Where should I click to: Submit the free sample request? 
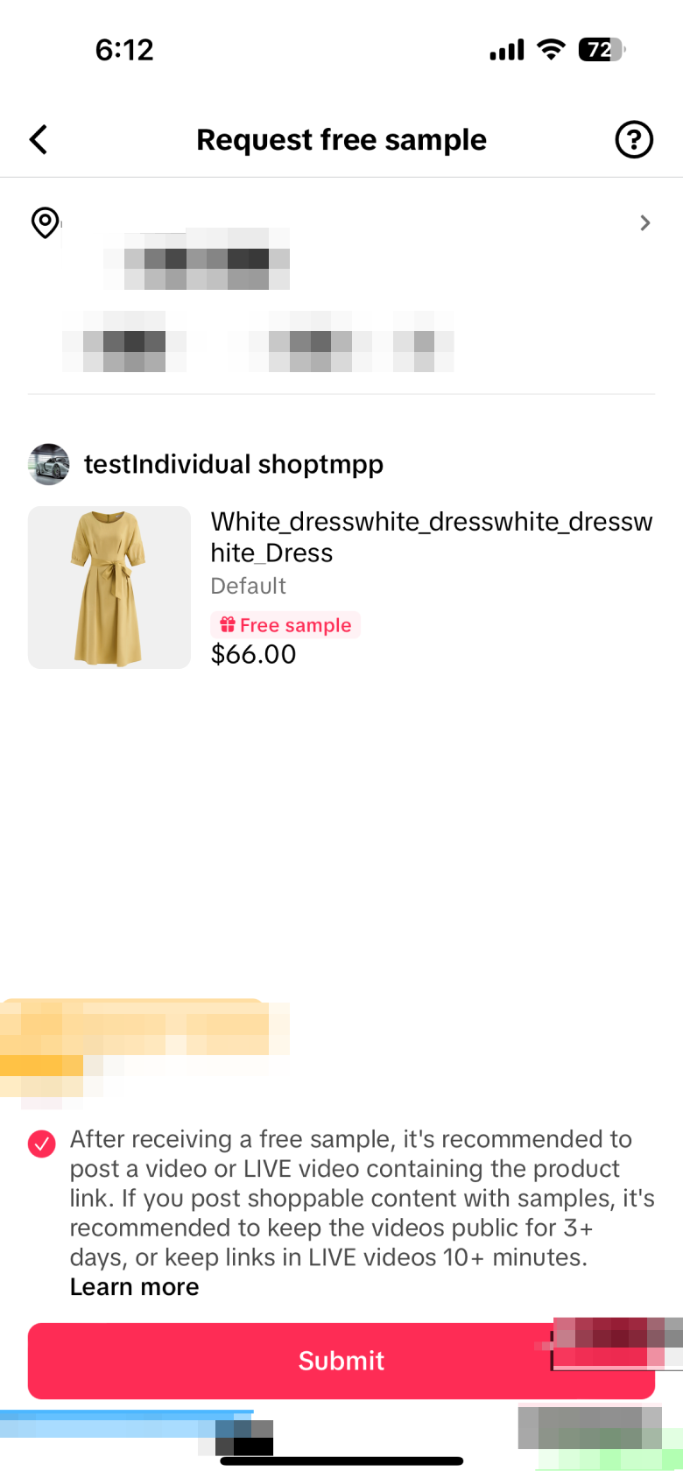click(x=341, y=1361)
